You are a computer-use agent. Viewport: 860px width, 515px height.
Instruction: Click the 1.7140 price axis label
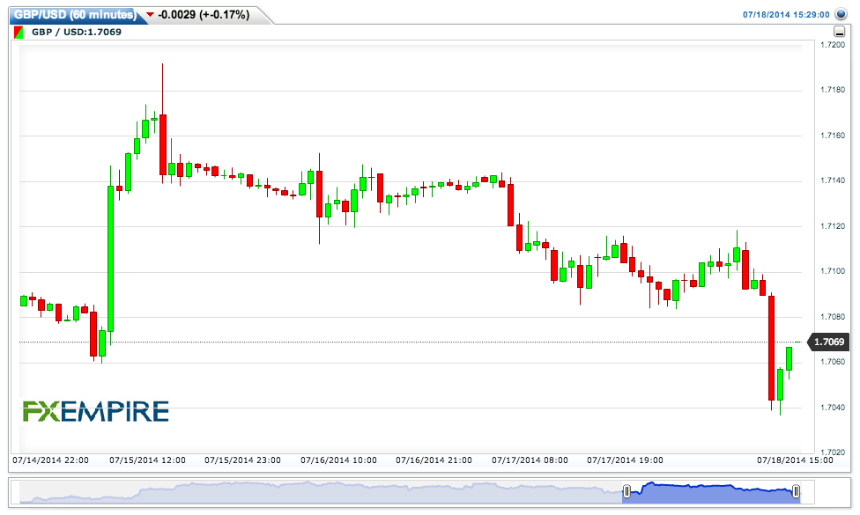point(832,180)
